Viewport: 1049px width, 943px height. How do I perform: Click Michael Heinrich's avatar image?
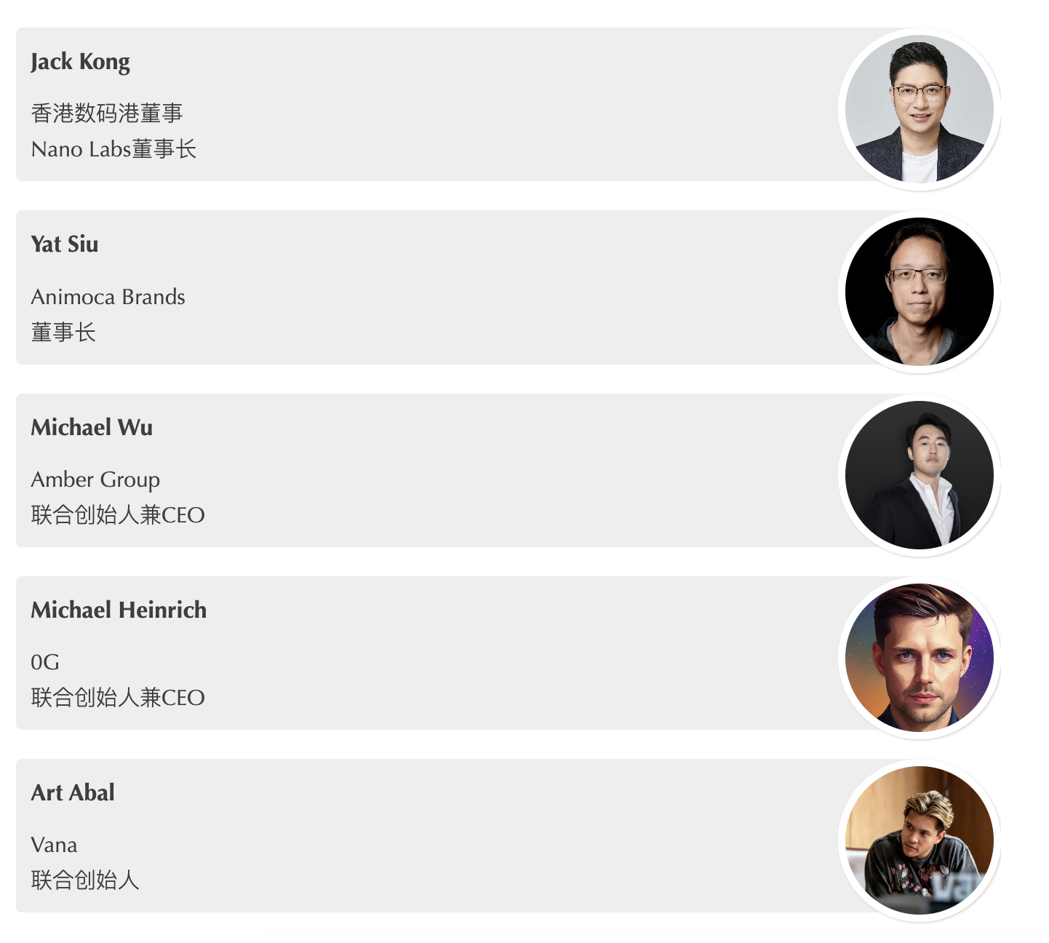[919, 657]
